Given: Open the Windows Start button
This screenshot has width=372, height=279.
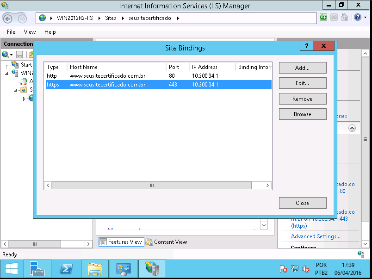Looking at the screenshot, I should point(12,269).
